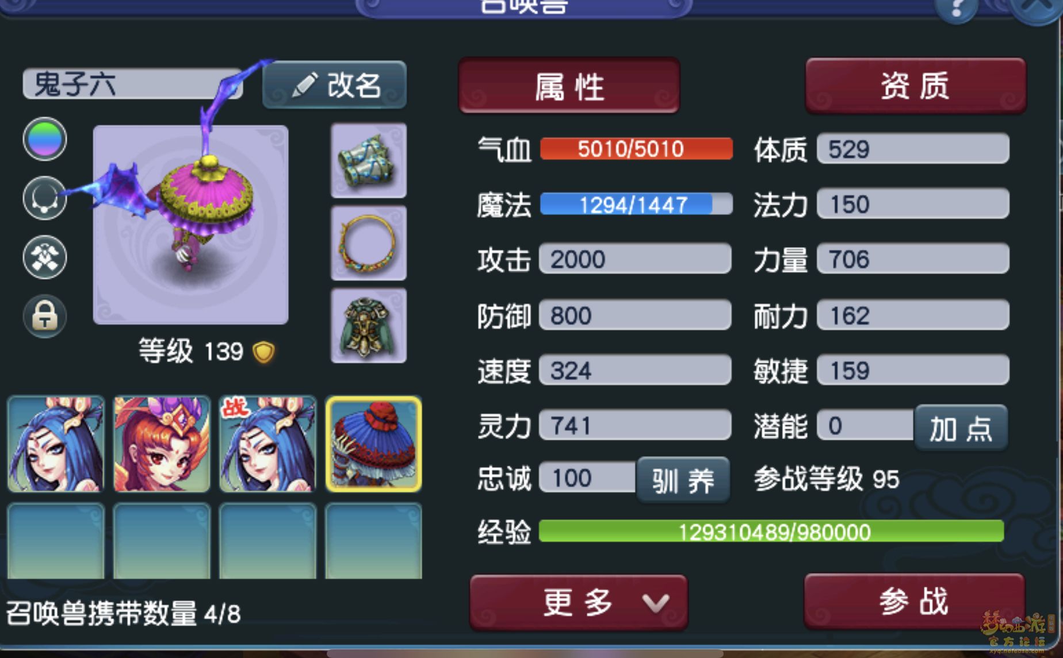Click the rainbow color dye icon
Screen dimensions: 1063x658
pos(45,139)
